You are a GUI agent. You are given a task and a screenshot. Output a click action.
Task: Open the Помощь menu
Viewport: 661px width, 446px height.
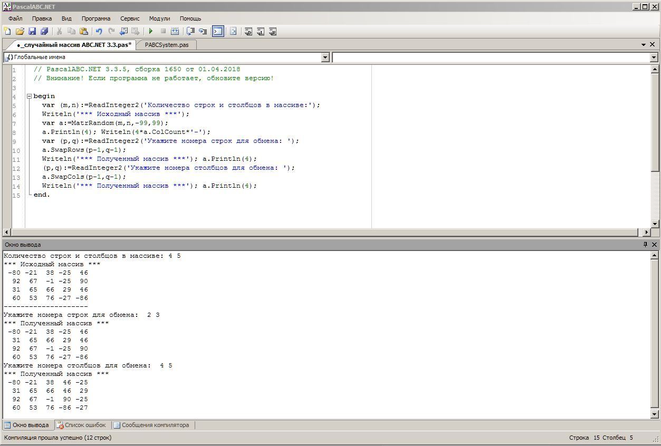[190, 18]
